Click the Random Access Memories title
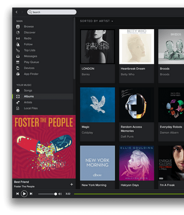 (x=131, y=129)
